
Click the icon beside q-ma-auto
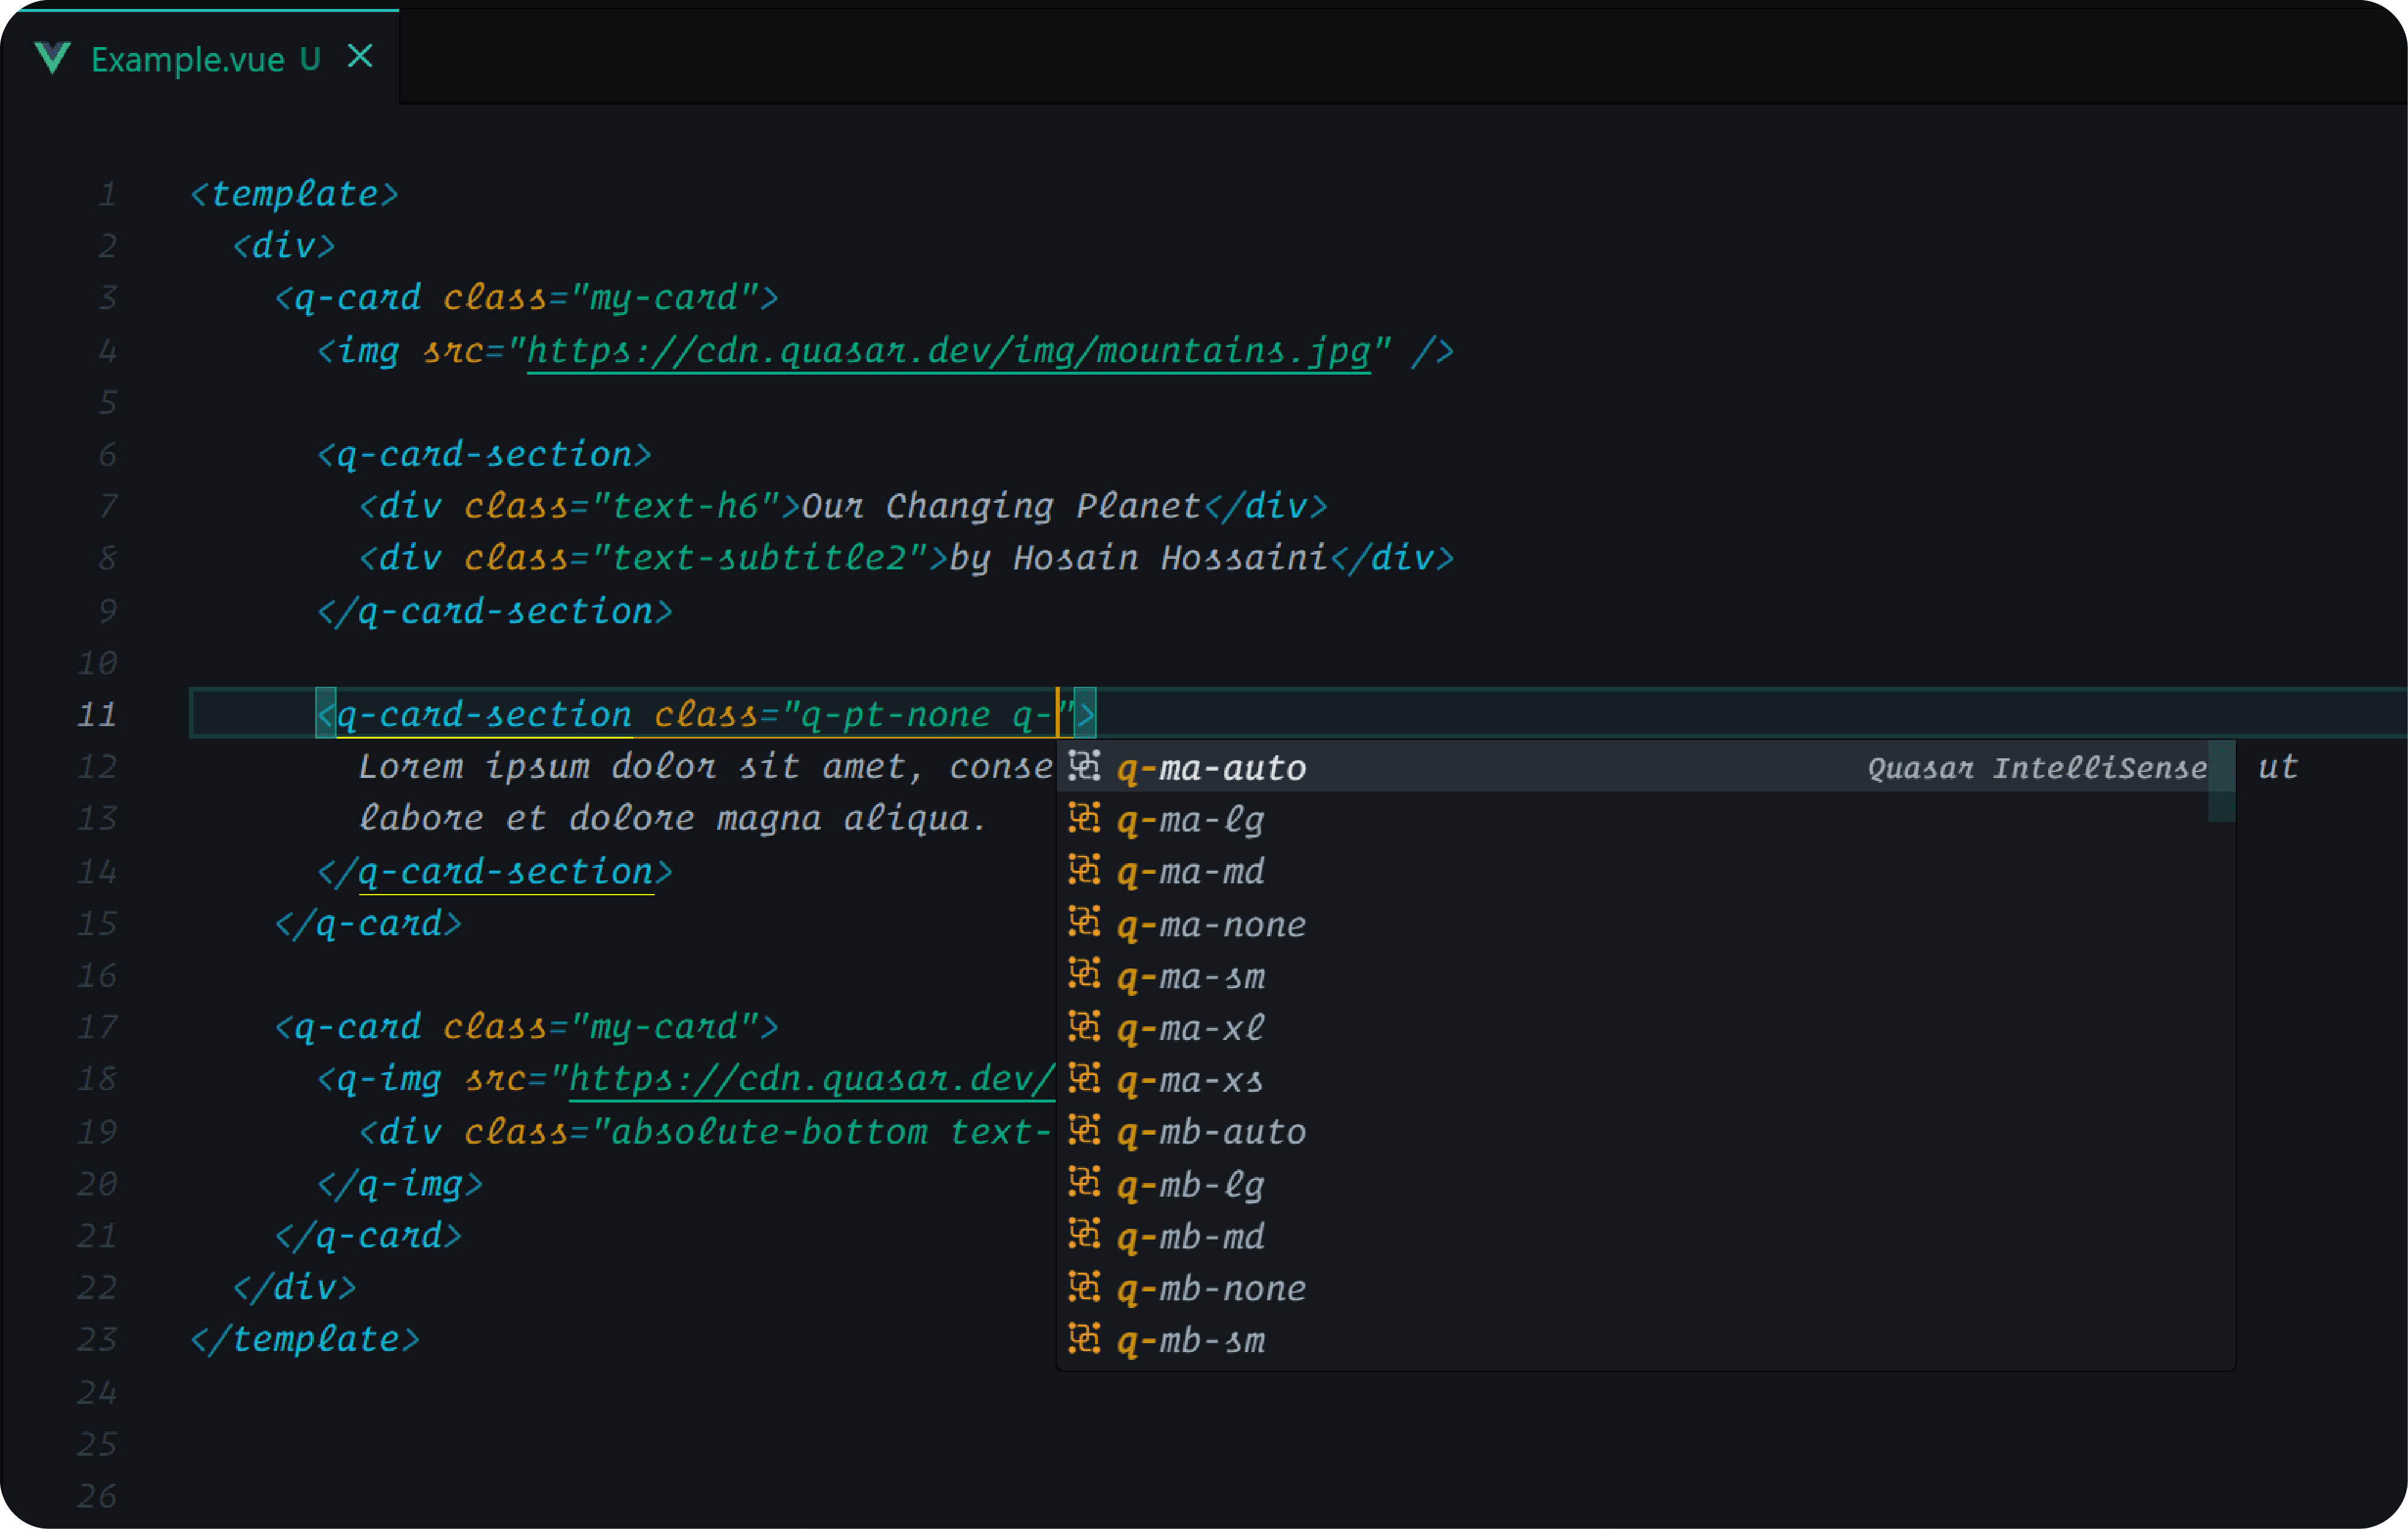tap(1084, 766)
